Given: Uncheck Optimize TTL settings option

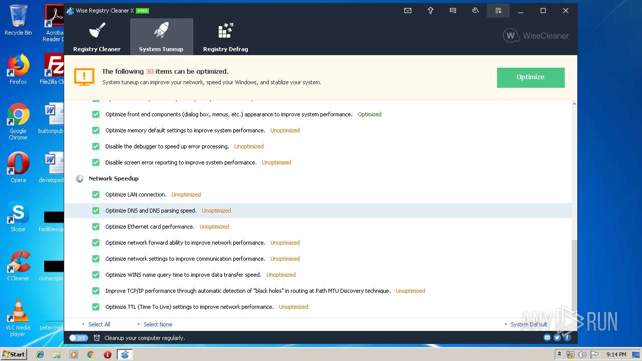Looking at the screenshot, I should pyautogui.click(x=96, y=307).
